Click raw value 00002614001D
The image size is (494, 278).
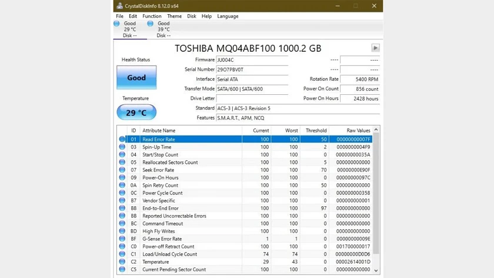click(353, 262)
